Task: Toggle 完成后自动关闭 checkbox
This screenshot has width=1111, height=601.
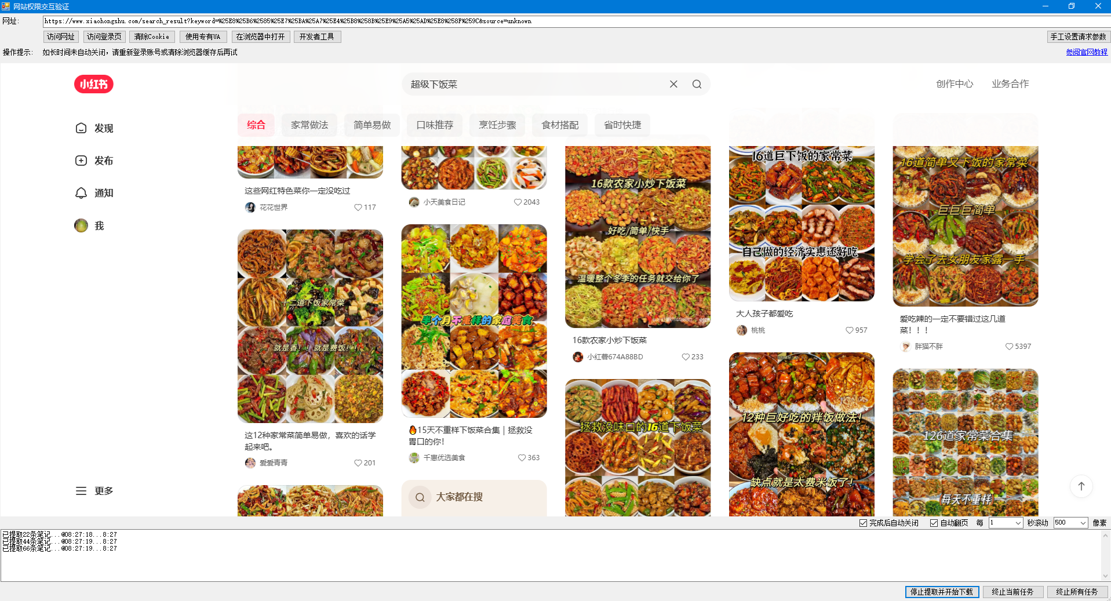Action: 864,523
